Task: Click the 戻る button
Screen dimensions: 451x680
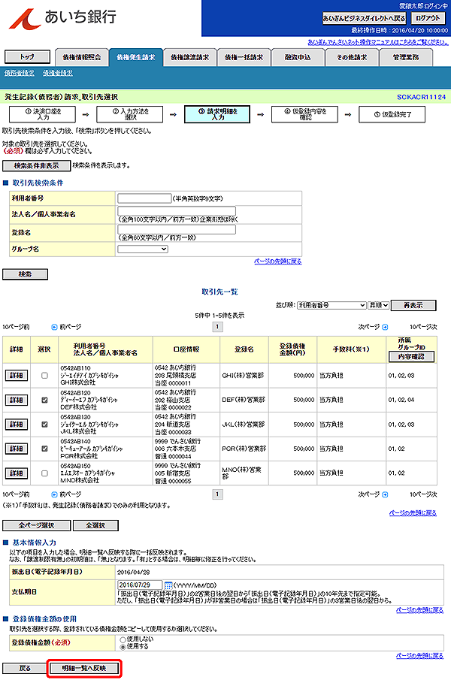Action: point(25,668)
